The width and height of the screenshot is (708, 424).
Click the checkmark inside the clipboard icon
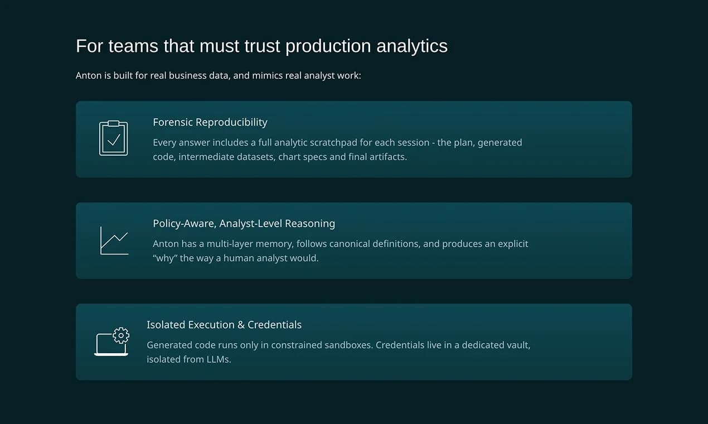[113, 139]
